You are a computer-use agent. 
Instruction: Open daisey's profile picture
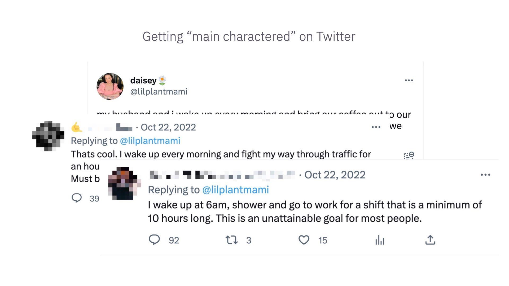pyautogui.click(x=110, y=86)
